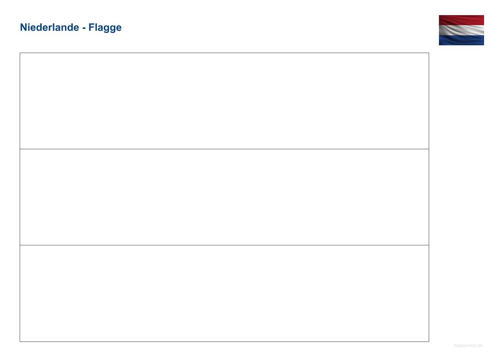Viewport: 501px width, 363px height.
Task: Click the word "Flagge" in the heading
Action: coord(105,27)
